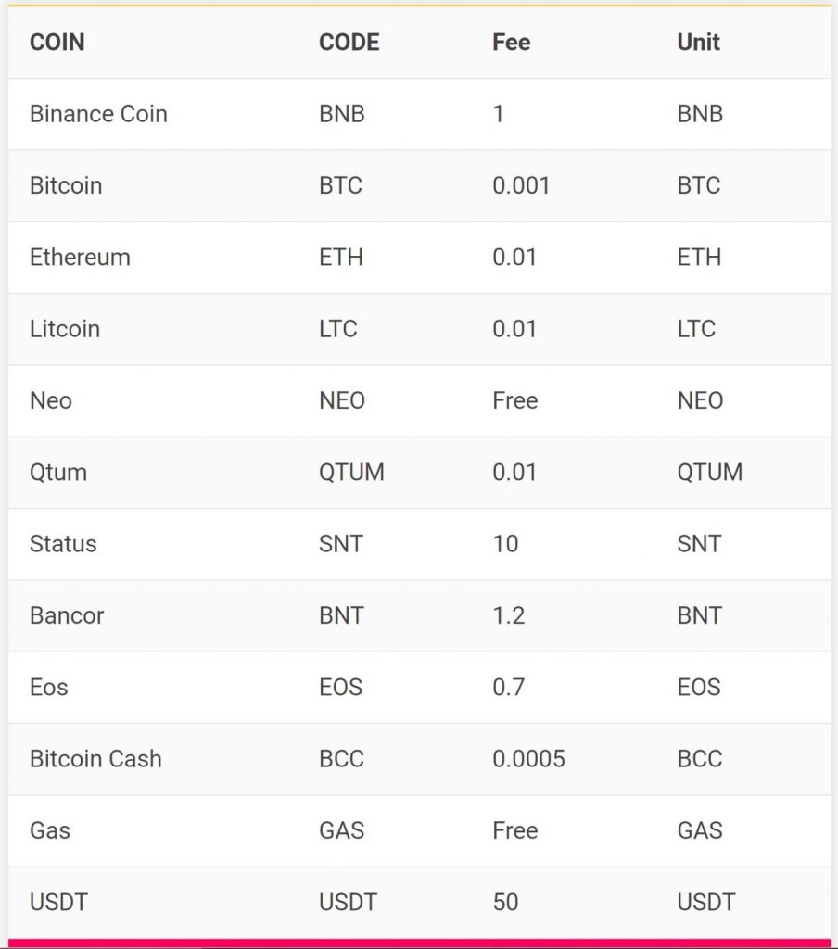This screenshot has height=949, width=838.
Task: Select the QTUM code cell
Action: tap(351, 472)
